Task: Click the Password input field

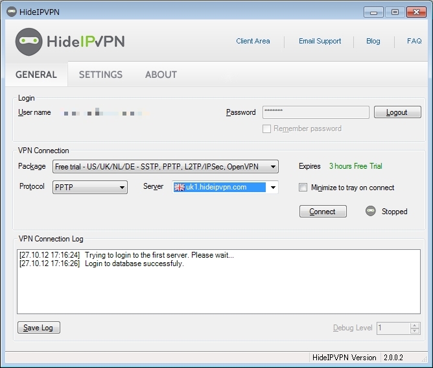Action: click(316, 112)
